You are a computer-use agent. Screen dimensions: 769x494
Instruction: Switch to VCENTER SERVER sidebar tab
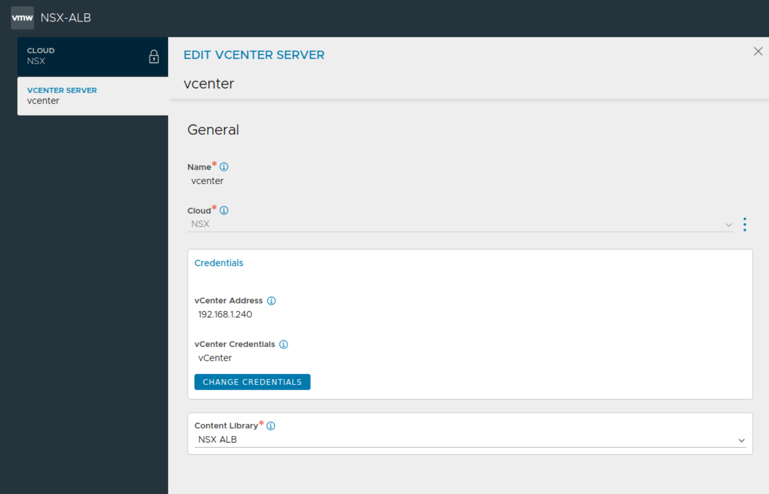click(x=93, y=95)
